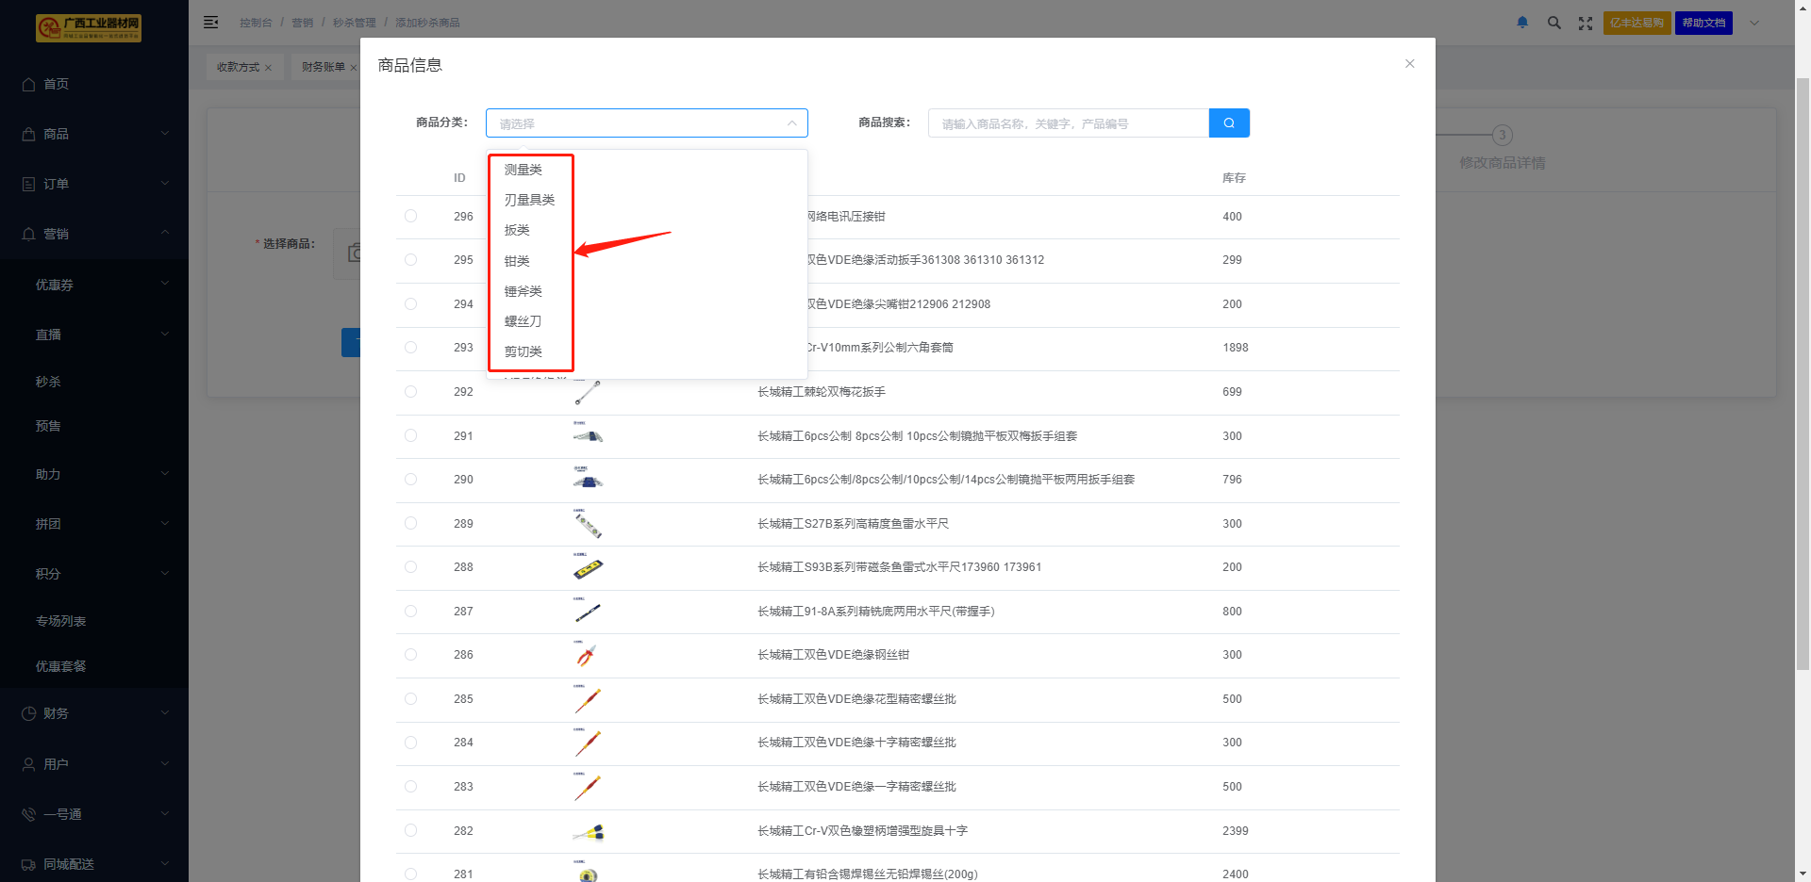Focus the 商品搜索 input field
Viewport: 1811px width, 882px height.
(1068, 123)
